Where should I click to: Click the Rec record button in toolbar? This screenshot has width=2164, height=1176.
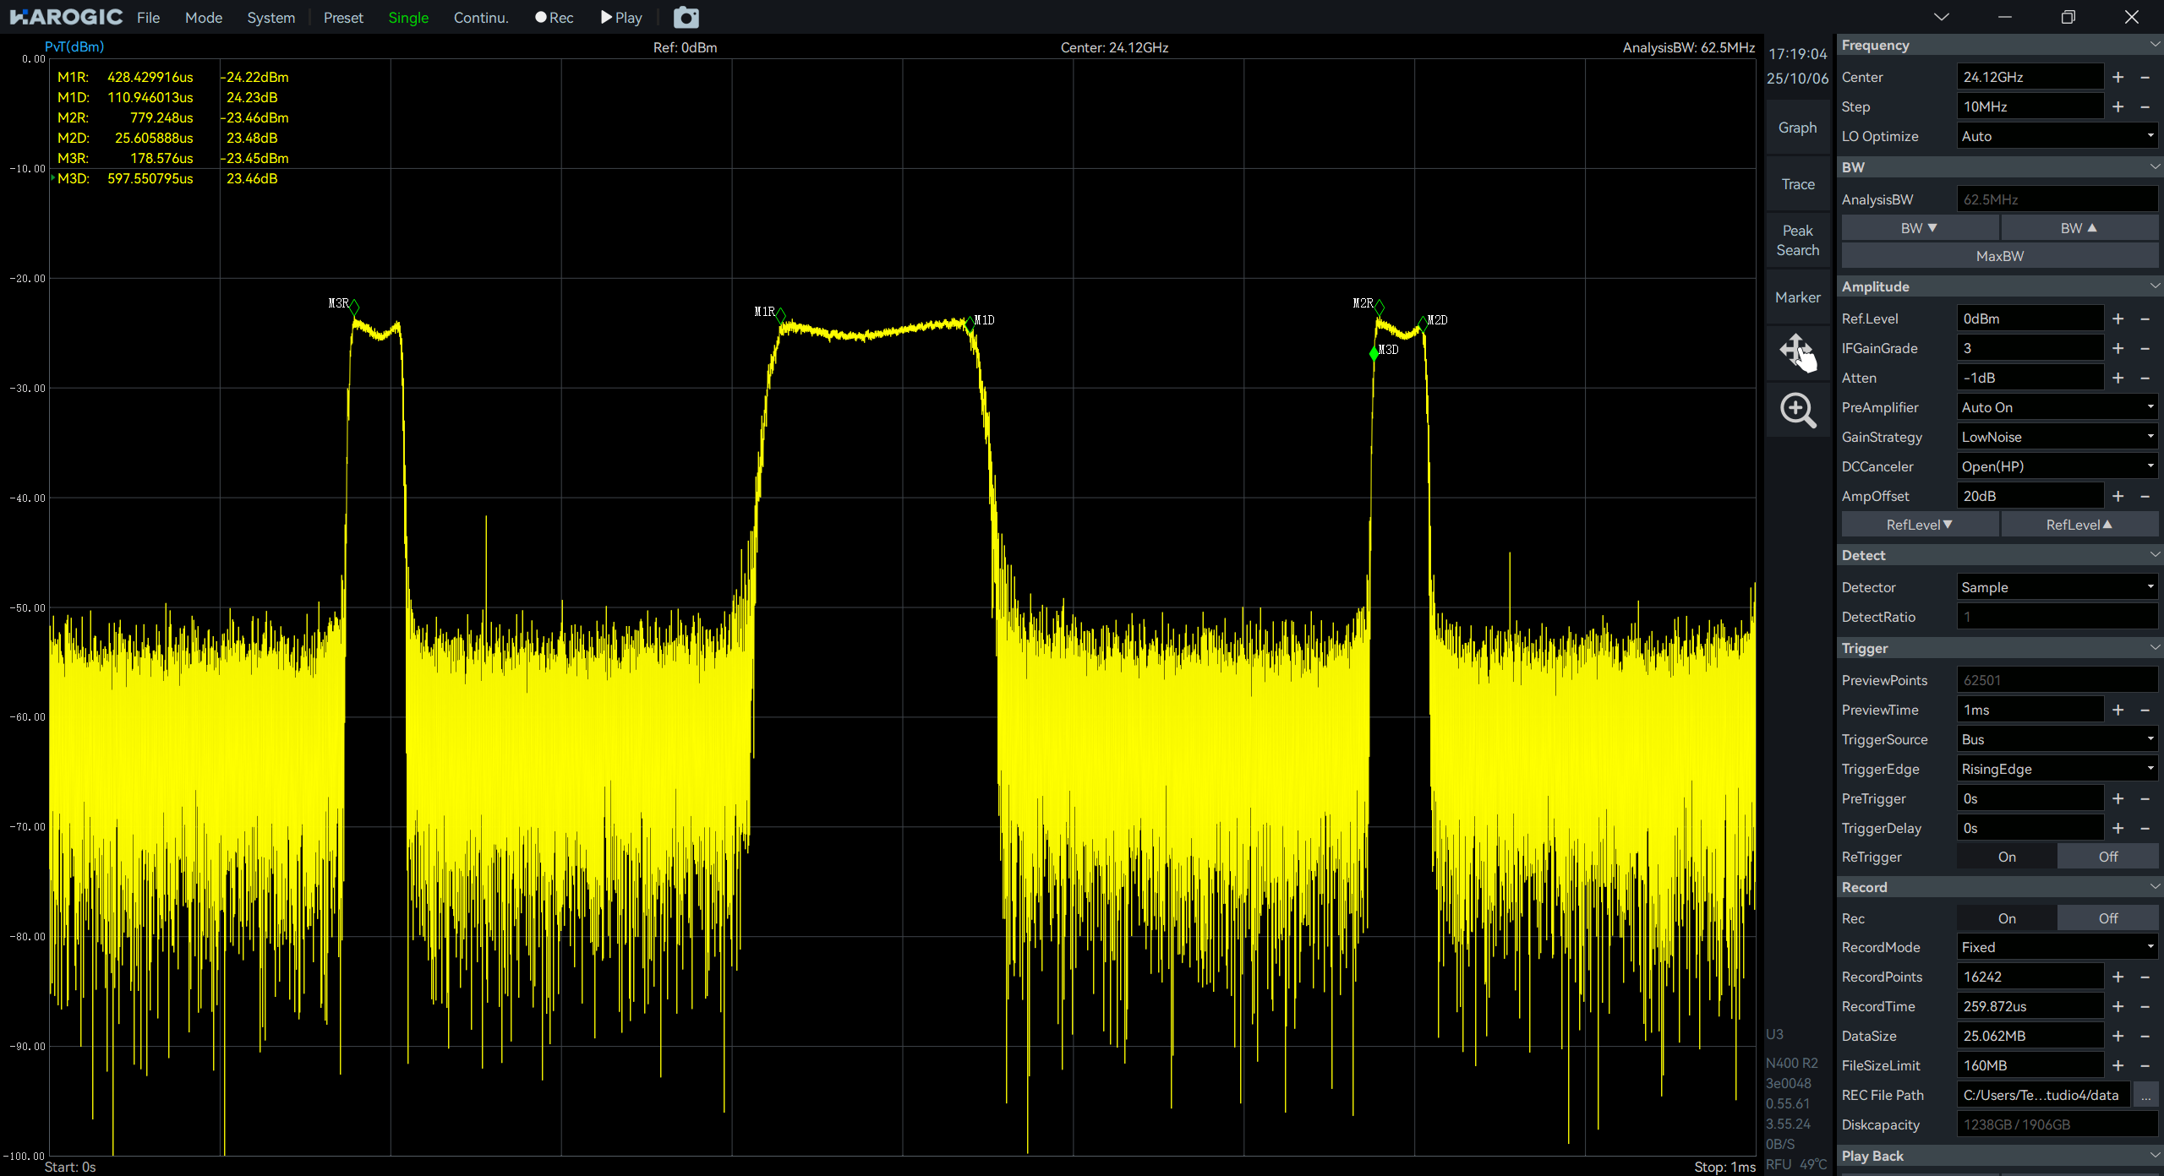tap(555, 18)
